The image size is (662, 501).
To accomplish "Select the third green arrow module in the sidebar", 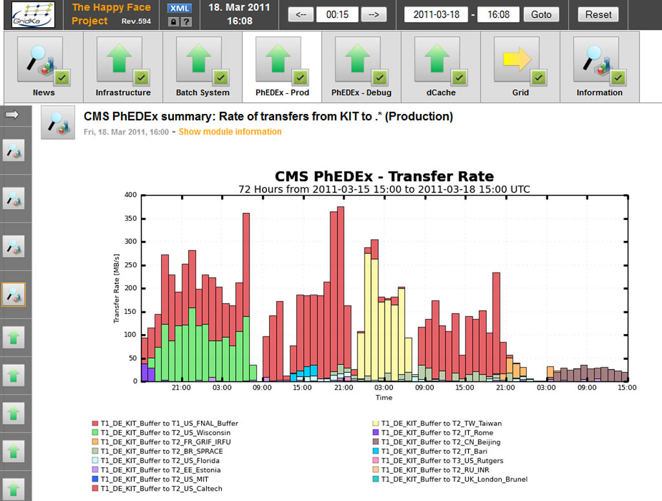I will [x=14, y=414].
